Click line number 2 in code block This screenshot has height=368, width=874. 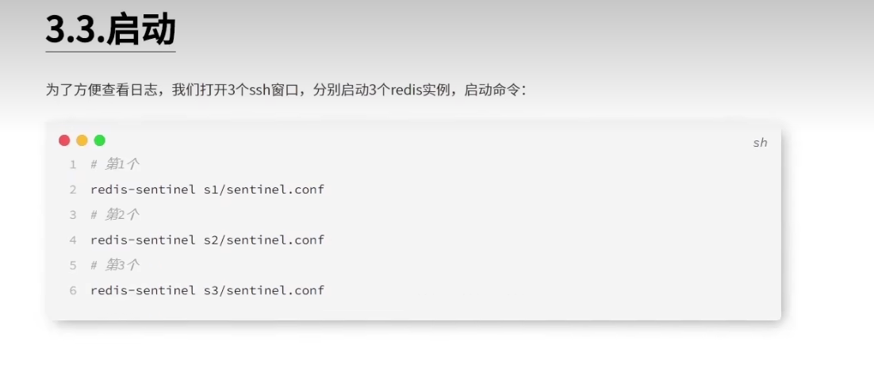coord(73,190)
